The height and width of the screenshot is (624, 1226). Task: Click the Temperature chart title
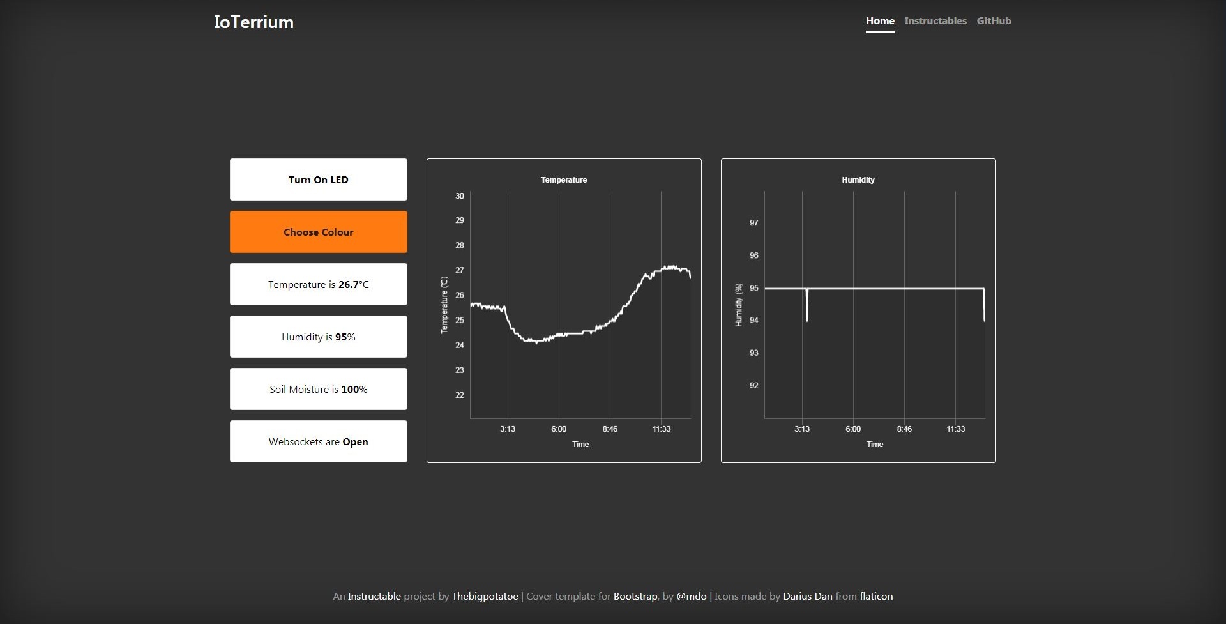coord(564,180)
